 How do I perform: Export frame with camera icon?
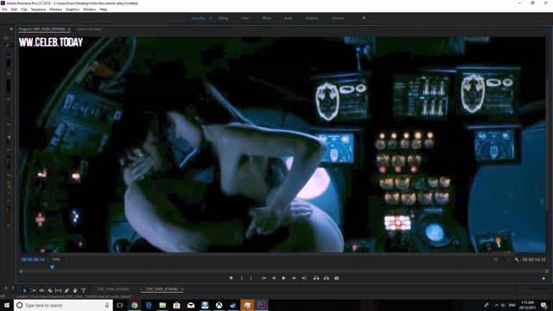pyautogui.click(x=336, y=278)
